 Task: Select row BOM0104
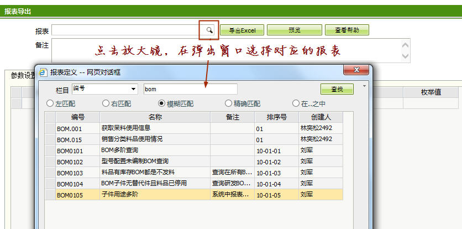pos(194,184)
